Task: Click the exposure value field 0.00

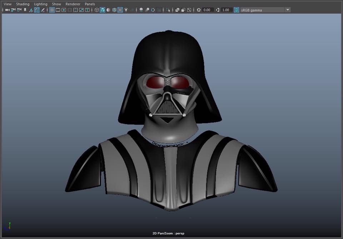Action: (207, 10)
